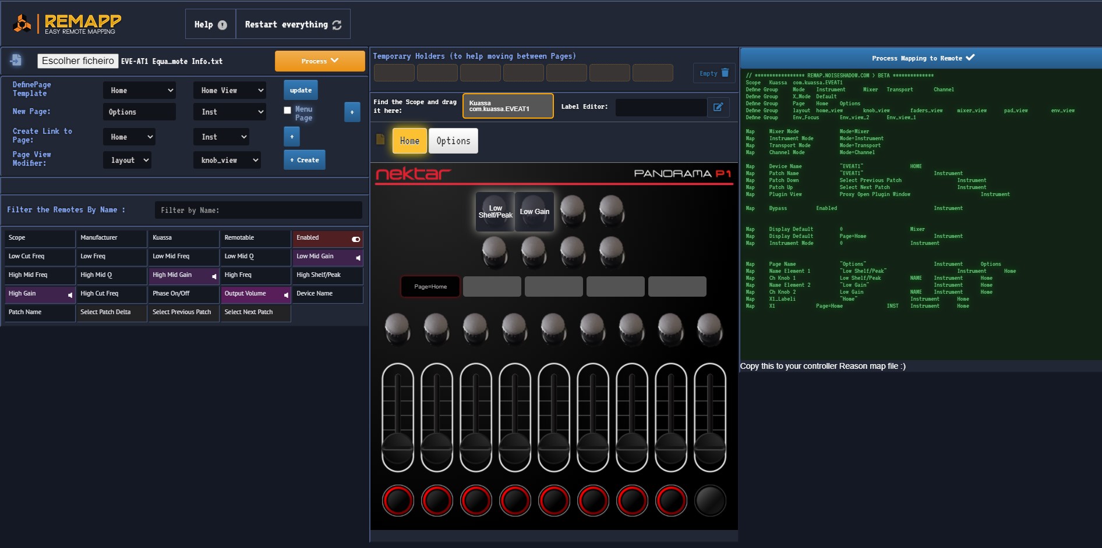This screenshot has height=548, width=1102.
Task: Select the Low Mid Q remote item
Action: click(x=256, y=257)
